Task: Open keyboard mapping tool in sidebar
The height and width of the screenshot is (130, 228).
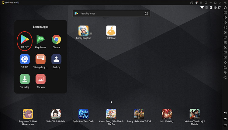Action: click(225, 13)
